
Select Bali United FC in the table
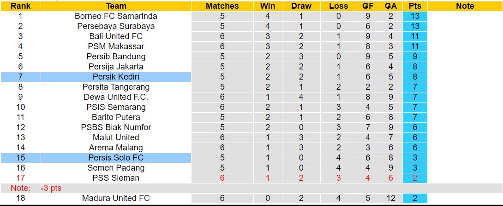116,36
